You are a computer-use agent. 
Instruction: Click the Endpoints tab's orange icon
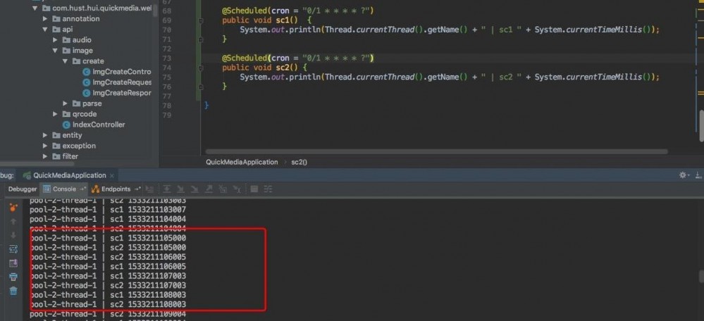coord(95,189)
